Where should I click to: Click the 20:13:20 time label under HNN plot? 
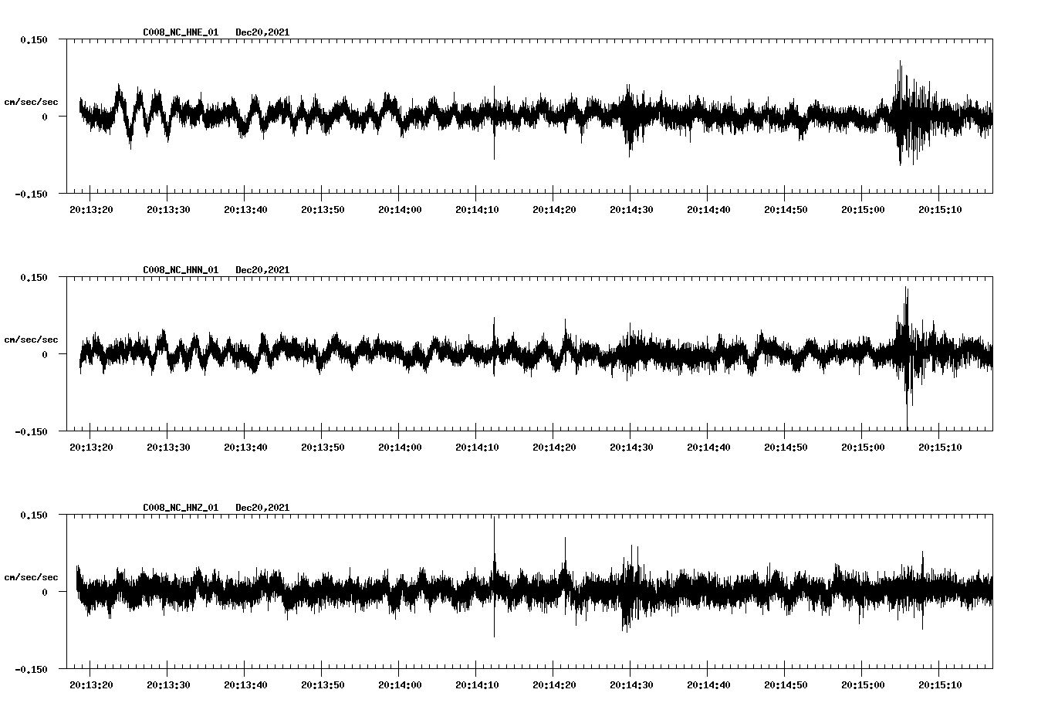91,448
